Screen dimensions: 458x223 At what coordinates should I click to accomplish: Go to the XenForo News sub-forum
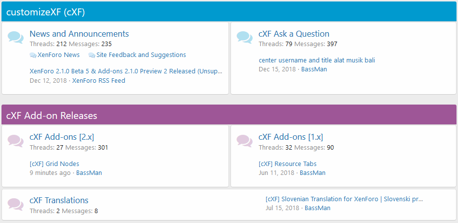(x=58, y=55)
